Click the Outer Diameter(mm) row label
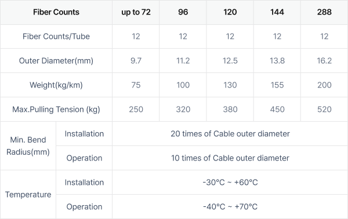 tap(56, 60)
